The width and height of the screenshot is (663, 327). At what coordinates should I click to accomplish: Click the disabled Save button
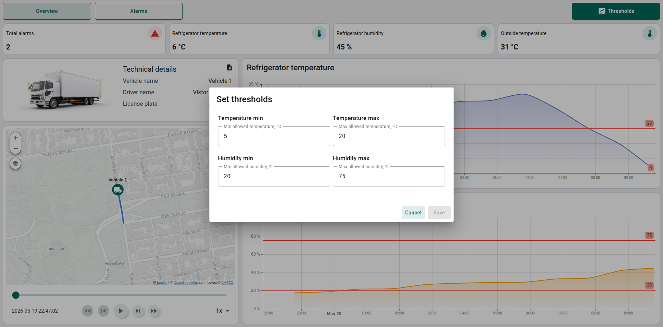439,213
